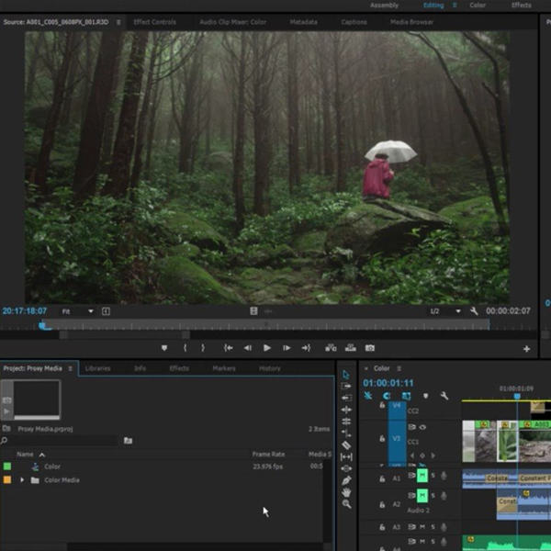The width and height of the screenshot is (551, 551).
Task: Select the Pen tool in tools panel
Action: click(x=346, y=480)
